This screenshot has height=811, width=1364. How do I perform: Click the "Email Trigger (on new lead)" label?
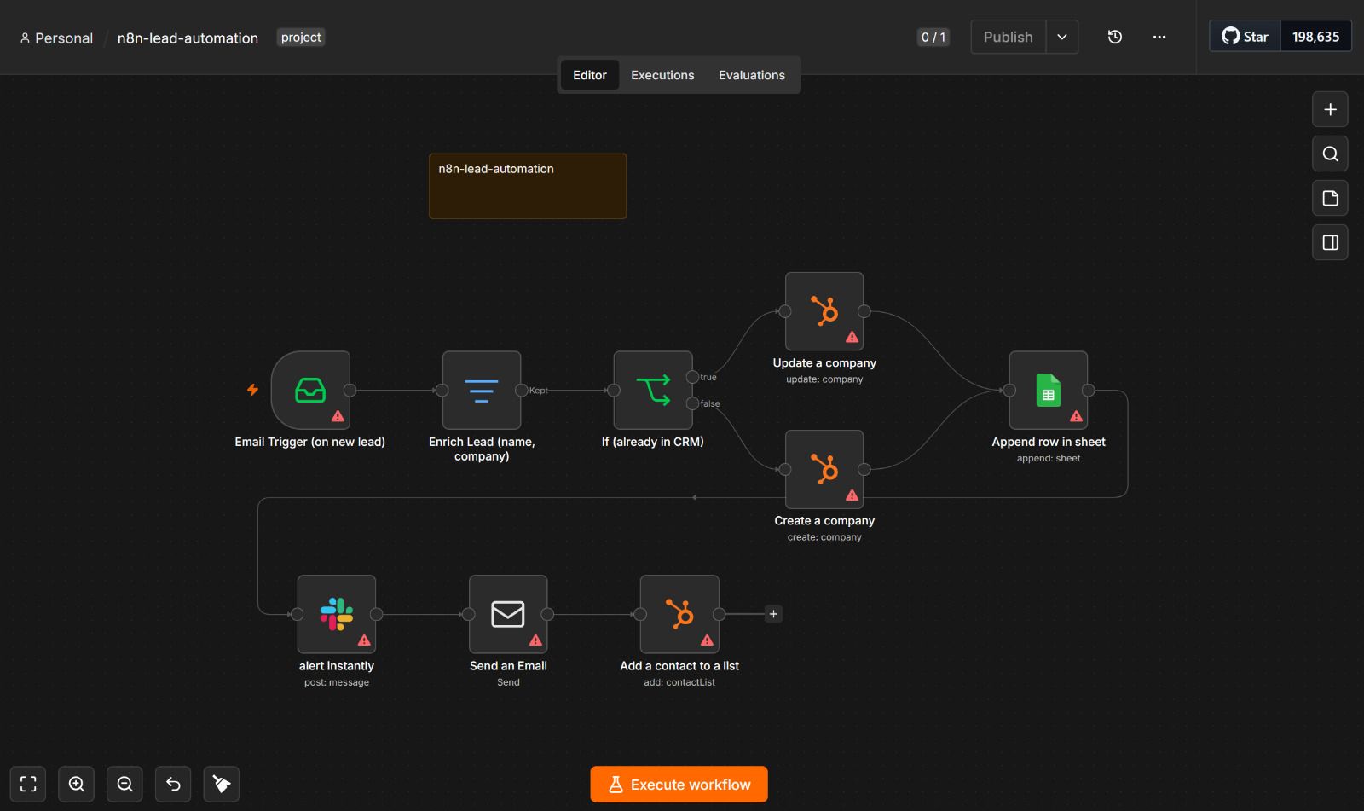[310, 442]
